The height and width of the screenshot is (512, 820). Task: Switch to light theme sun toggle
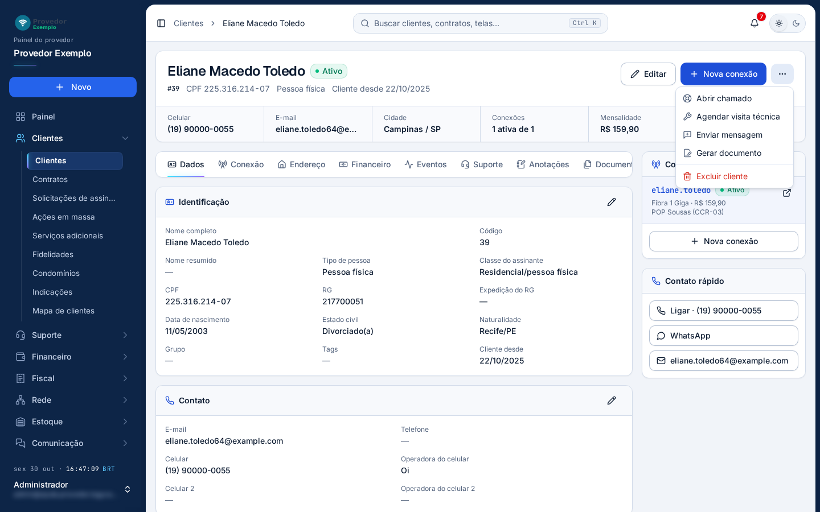tap(779, 23)
